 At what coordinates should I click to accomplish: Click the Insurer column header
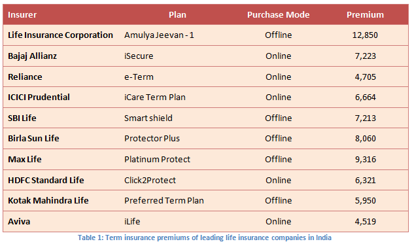click(22, 15)
